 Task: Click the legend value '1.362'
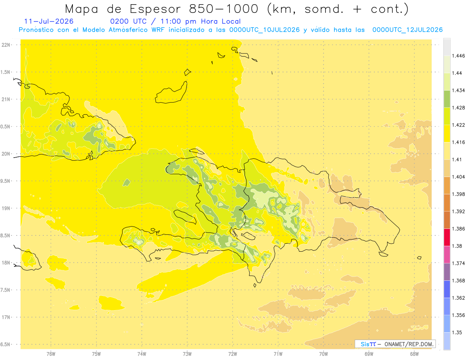[x=458, y=298]
